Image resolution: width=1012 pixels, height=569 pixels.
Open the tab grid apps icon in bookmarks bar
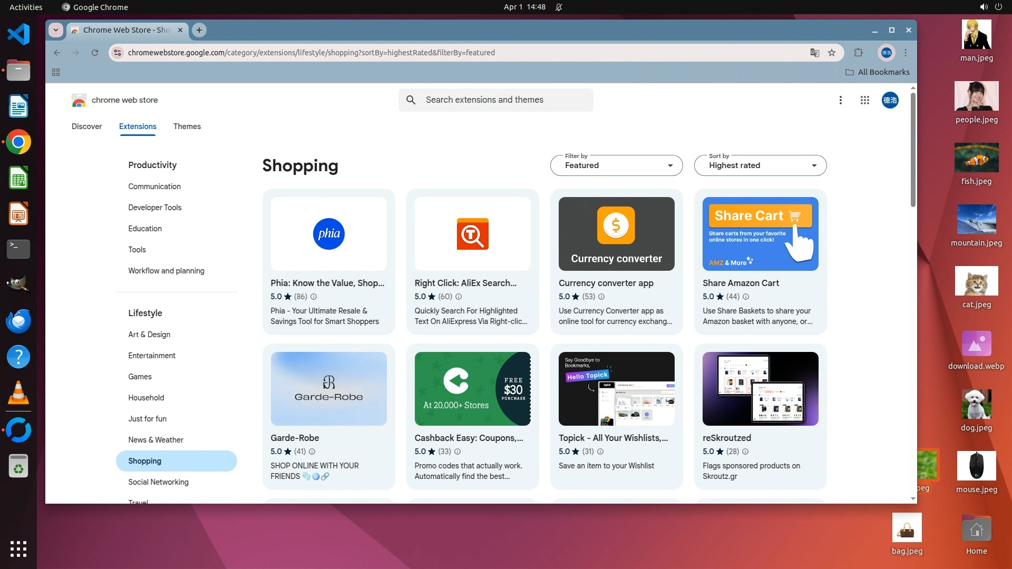[56, 72]
